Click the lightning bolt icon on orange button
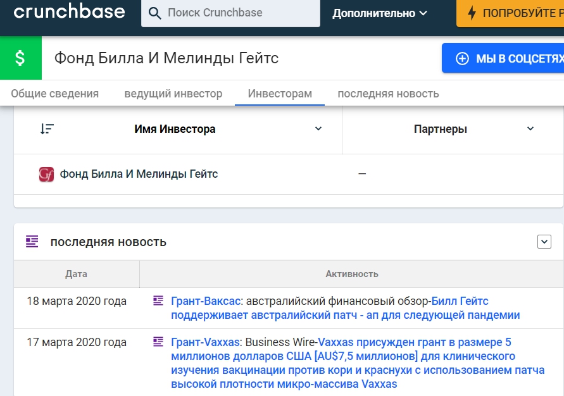The image size is (564, 396). point(472,13)
